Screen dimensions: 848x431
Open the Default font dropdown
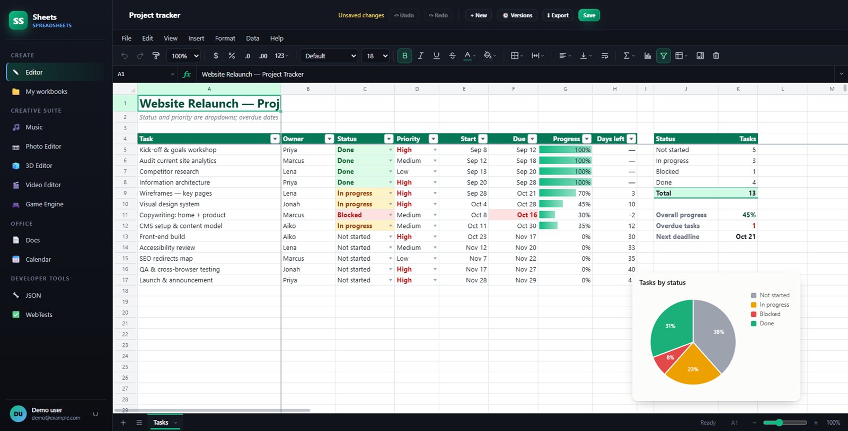pyautogui.click(x=329, y=56)
